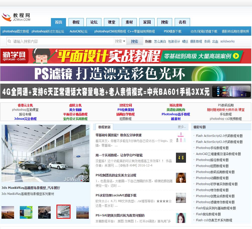Viewport: 252px width, 229px height.
Task: Select the green poster slideshow thumbnail
Action: tap(26, 212)
